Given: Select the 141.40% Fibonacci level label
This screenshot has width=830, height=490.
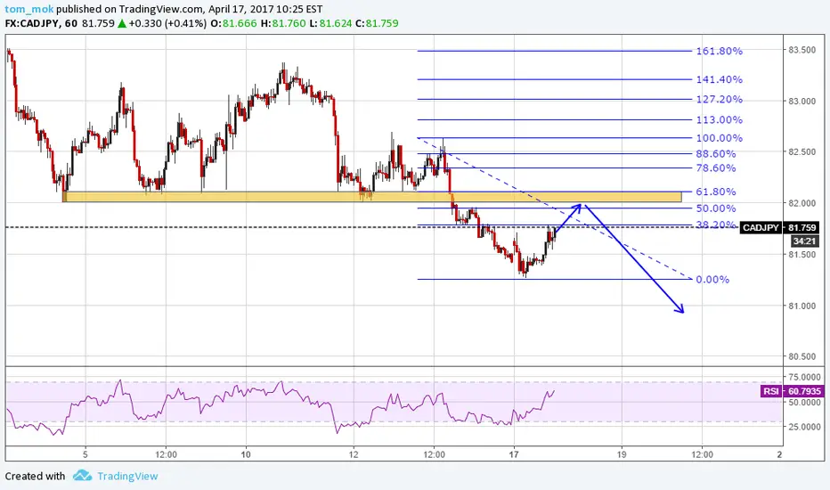Looking at the screenshot, I should pos(719,79).
